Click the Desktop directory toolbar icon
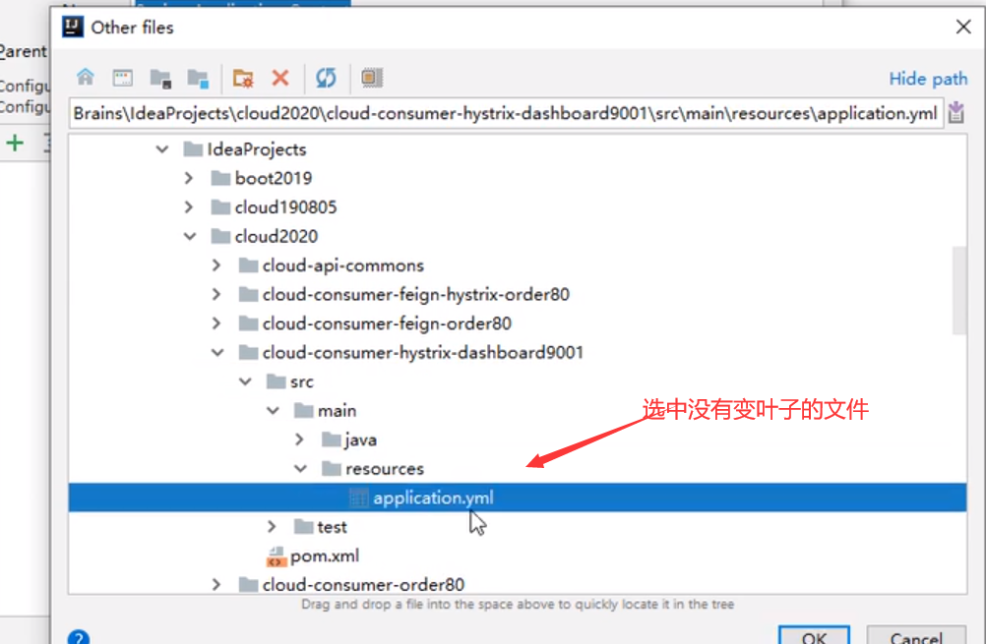 pos(123,78)
